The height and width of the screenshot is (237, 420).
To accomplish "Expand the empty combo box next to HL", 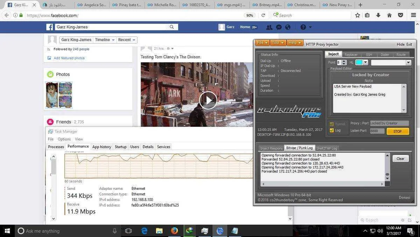I will point(408,63).
